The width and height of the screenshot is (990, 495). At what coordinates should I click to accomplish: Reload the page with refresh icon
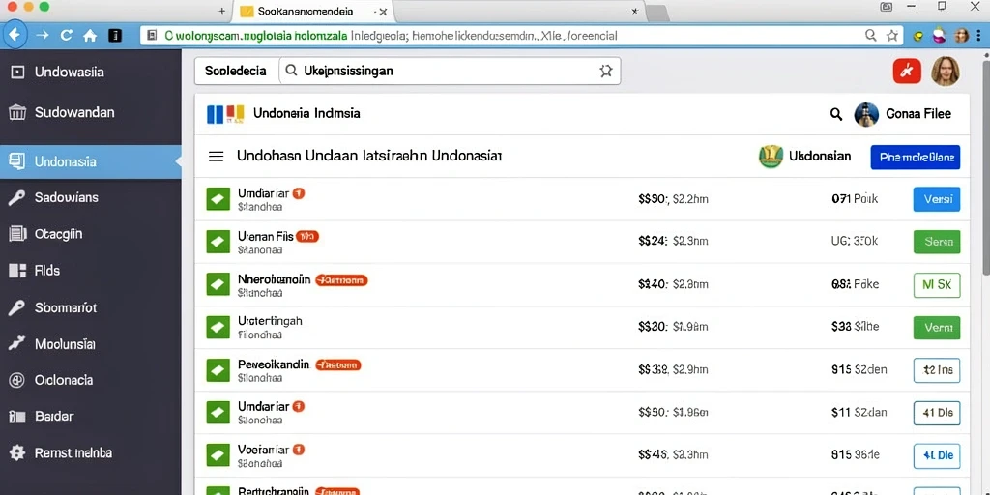click(x=67, y=36)
